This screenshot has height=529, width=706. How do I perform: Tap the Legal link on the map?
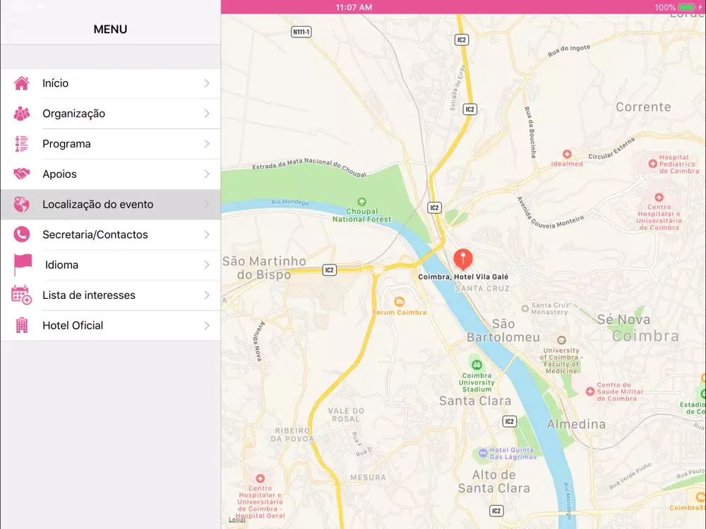237,520
